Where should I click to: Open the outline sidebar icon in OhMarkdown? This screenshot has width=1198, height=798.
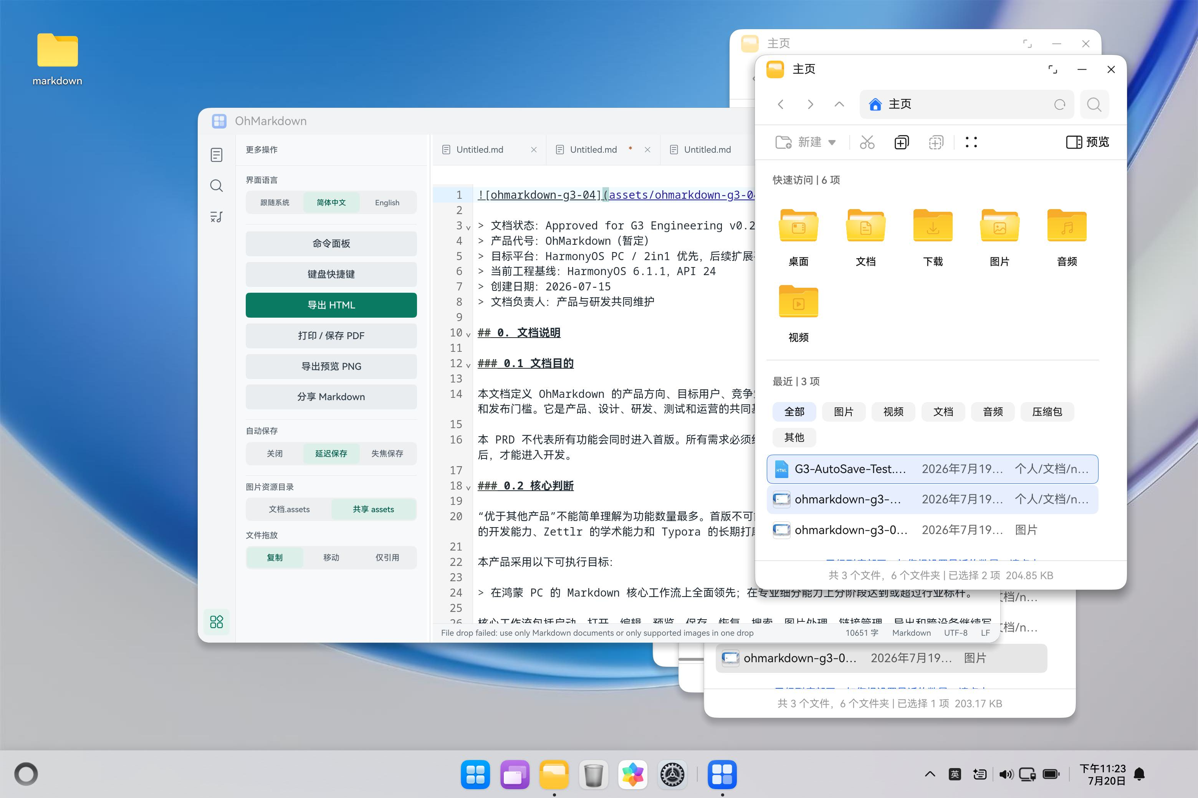[217, 217]
